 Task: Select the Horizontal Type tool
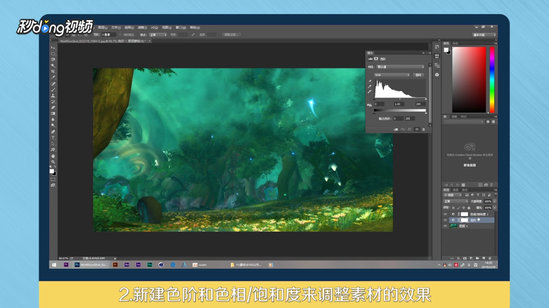tap(53, 137)
